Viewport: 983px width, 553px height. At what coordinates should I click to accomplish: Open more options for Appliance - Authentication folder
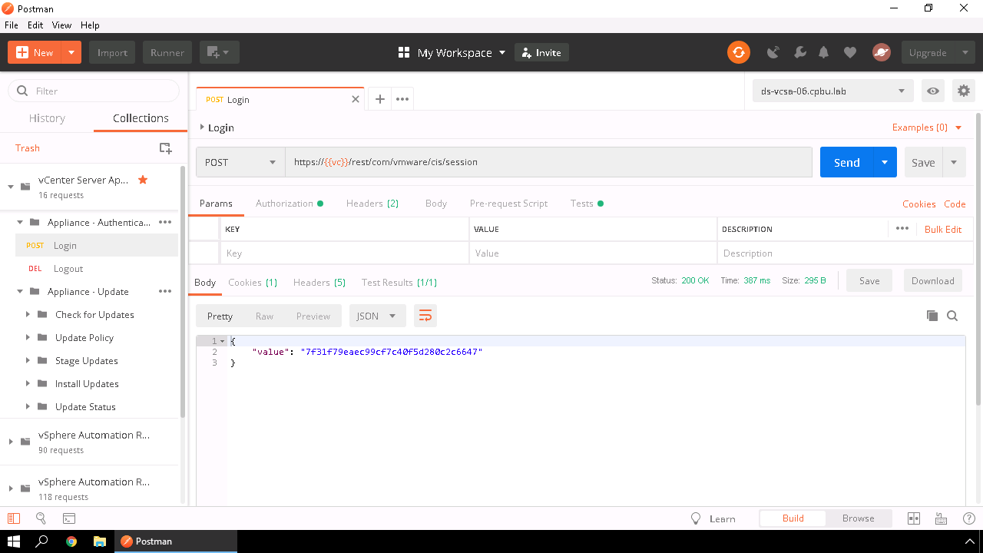point(165,222)
